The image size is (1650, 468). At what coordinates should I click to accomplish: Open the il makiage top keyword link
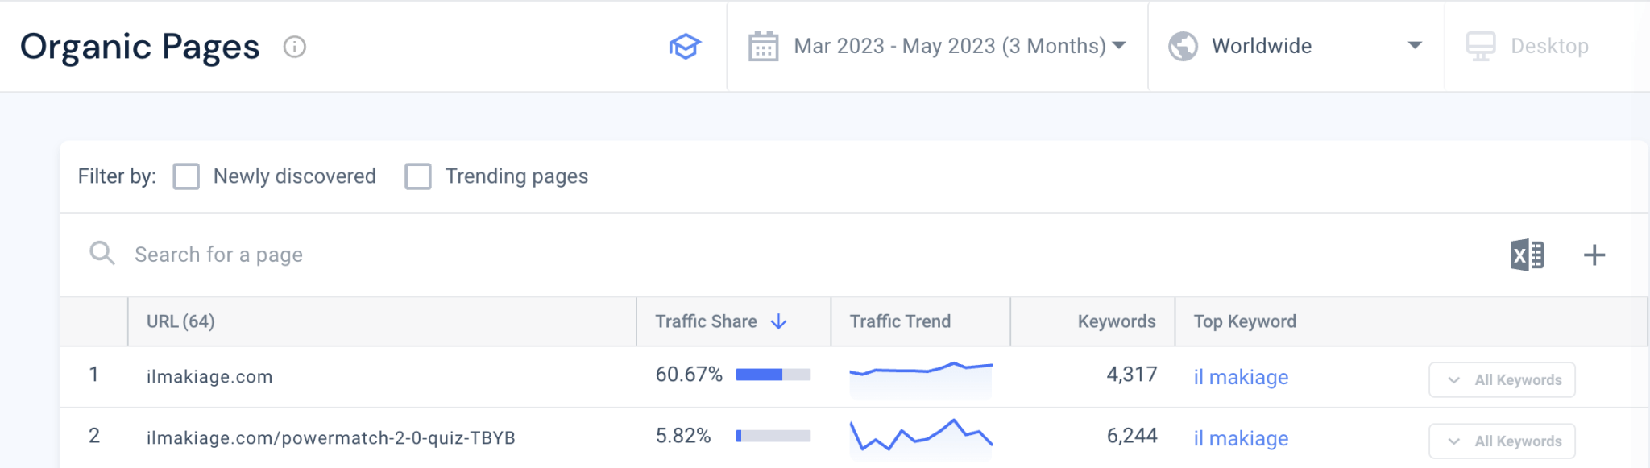pyautogui.click(x=1241, y=377)
